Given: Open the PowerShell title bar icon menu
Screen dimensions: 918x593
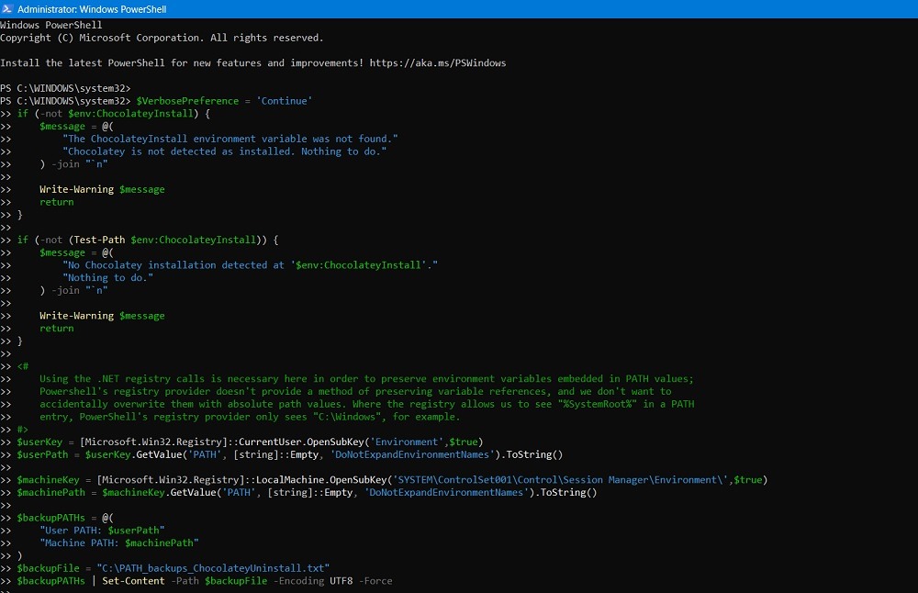Looking at the screenshot, I should click(x=6, y=7).
